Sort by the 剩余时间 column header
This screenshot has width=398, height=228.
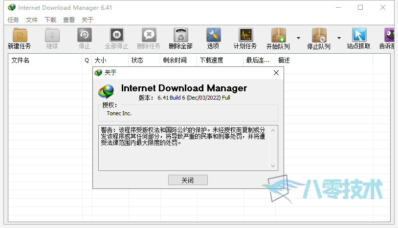(178, 60)
